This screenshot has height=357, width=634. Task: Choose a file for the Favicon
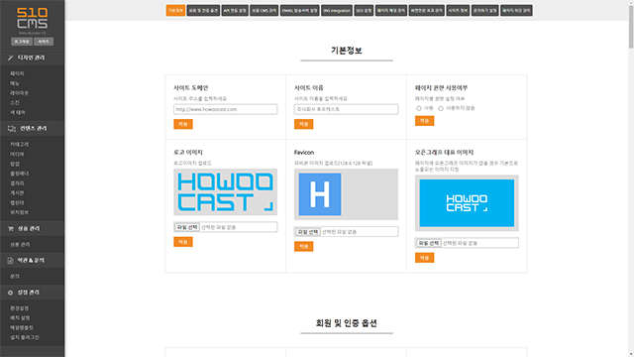308,232
